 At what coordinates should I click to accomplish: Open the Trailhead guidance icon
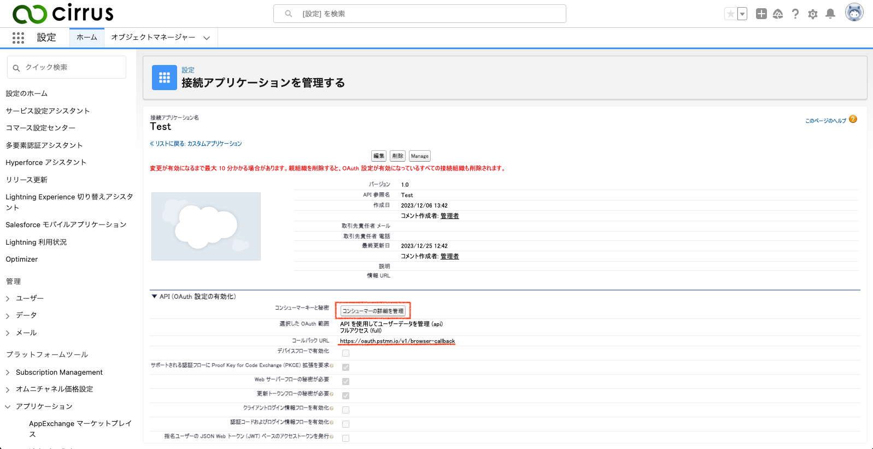778,14
